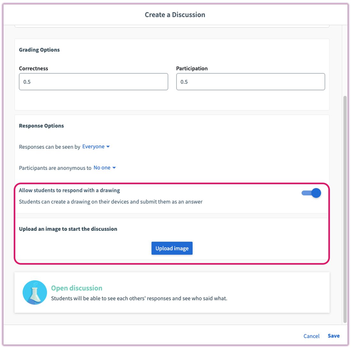Click the dropdown arrow next to Everyone
351x348 pixels.
tap(108, 147)
